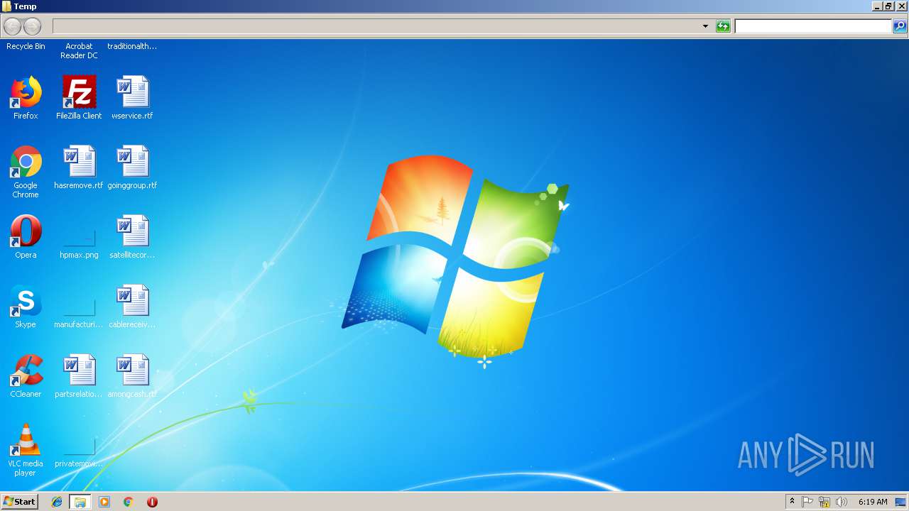
Task: Select the cablereceiv... document icon
Action: click(132, 301)
